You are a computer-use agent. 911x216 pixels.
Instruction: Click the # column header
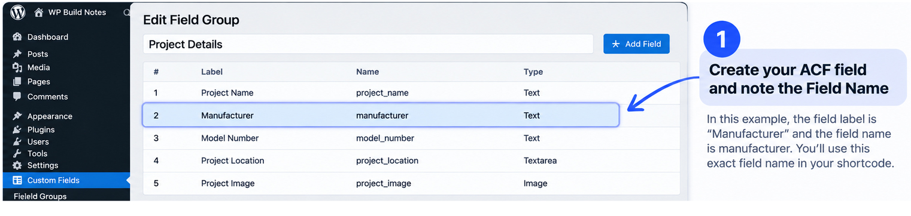(156, 72)
